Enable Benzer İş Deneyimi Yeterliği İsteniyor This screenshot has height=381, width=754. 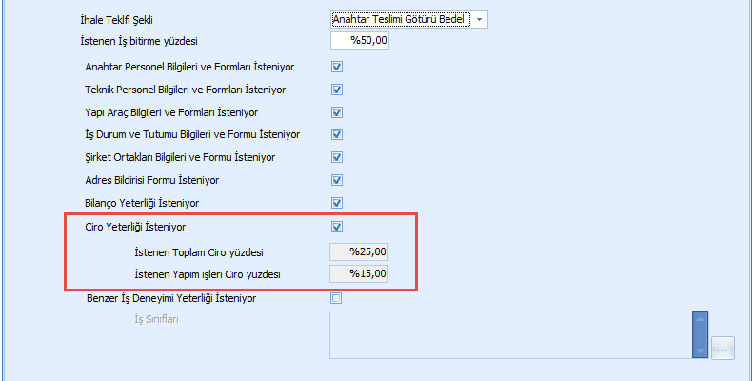click(x=336, y=298)
